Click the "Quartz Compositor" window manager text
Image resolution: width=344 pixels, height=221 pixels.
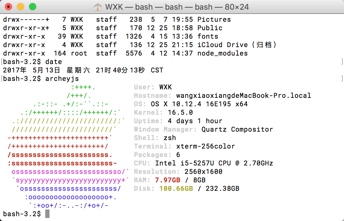237,130
